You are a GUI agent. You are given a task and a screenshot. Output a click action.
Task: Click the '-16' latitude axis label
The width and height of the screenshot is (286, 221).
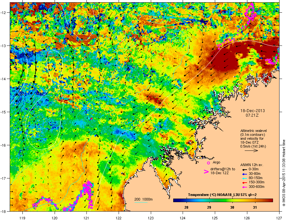tap(4, 145)
